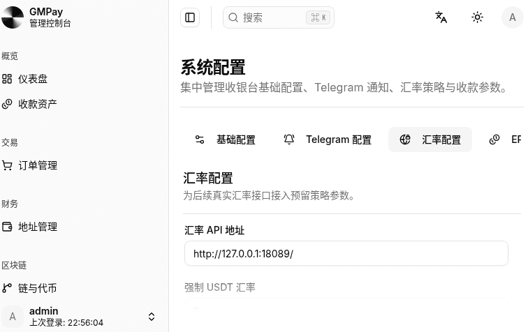Click the 汇率 API 地址 label

pyautogui.click(x=214, y=230)
